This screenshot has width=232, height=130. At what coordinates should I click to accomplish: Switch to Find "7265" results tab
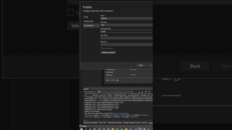pyautogui.click(x=103, y=123)
